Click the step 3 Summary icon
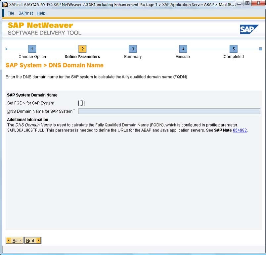266x255 pixels. (x=133, y=49)
